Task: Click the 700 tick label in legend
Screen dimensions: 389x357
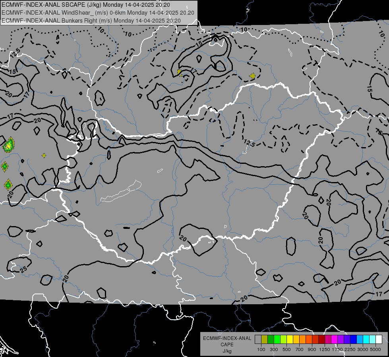Action: tap(300, 349)
